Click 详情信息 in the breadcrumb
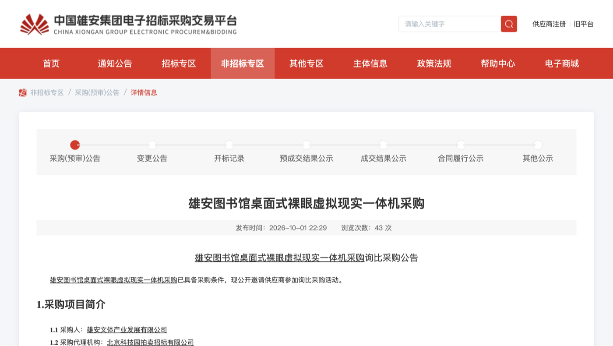The image size is (613, 346). point(144,93)
